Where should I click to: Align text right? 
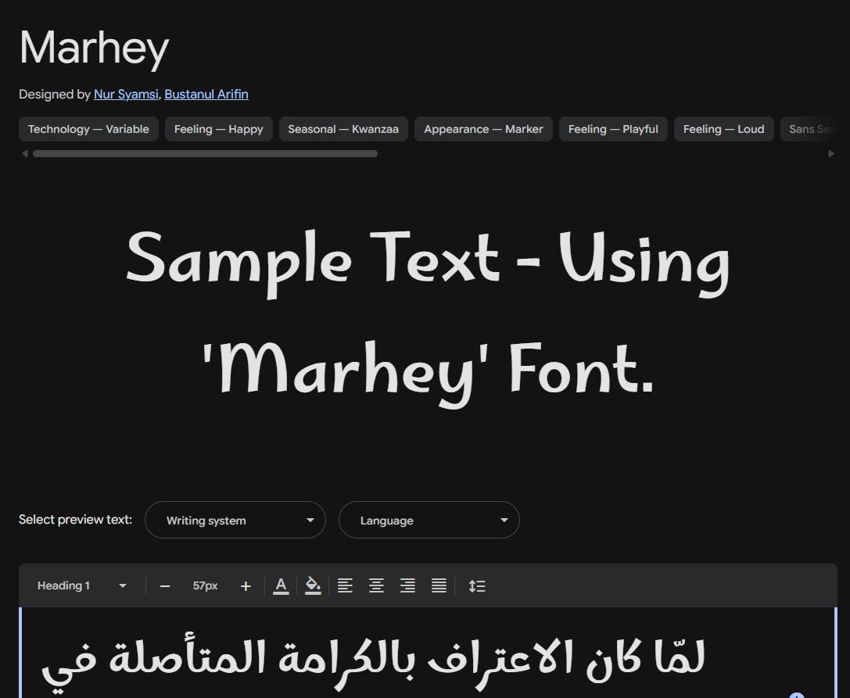407,585
